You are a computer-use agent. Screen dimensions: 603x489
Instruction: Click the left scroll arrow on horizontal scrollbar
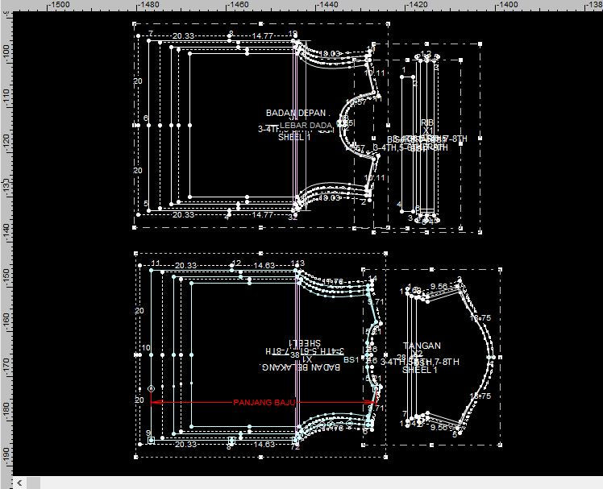[20, 483]
